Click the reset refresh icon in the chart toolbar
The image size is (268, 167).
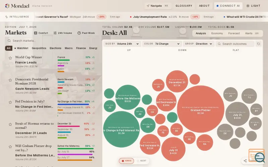click(258, 44)
